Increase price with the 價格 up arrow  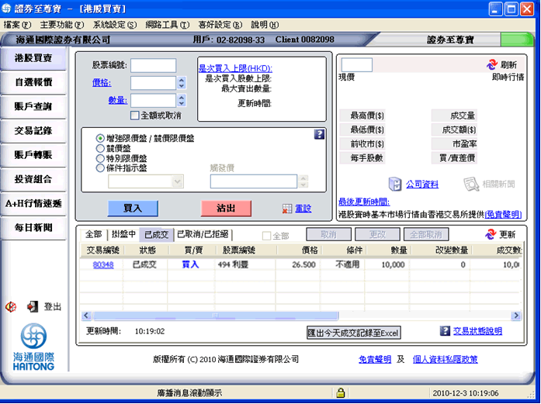(182, 80)
